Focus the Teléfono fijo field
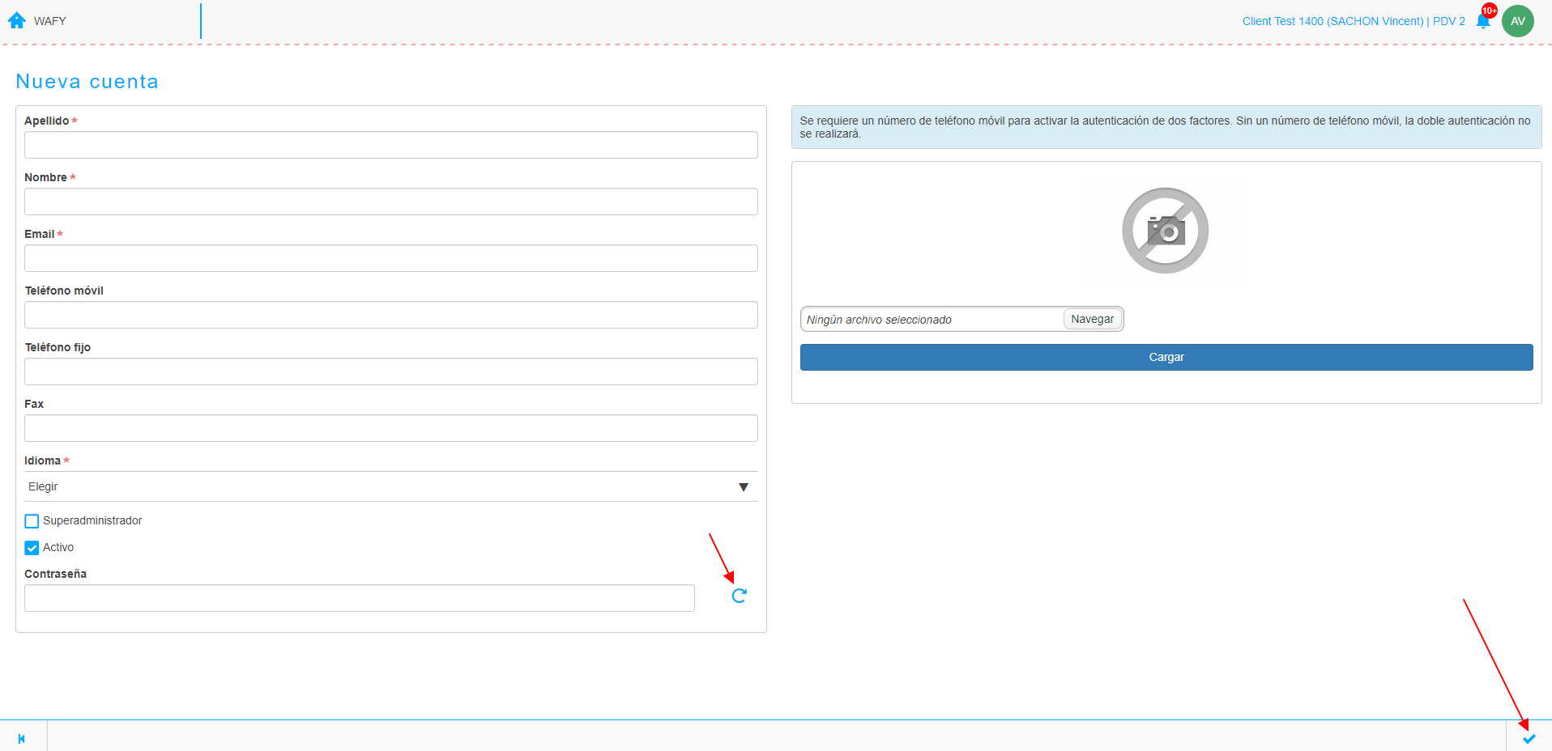 point(391,371)
